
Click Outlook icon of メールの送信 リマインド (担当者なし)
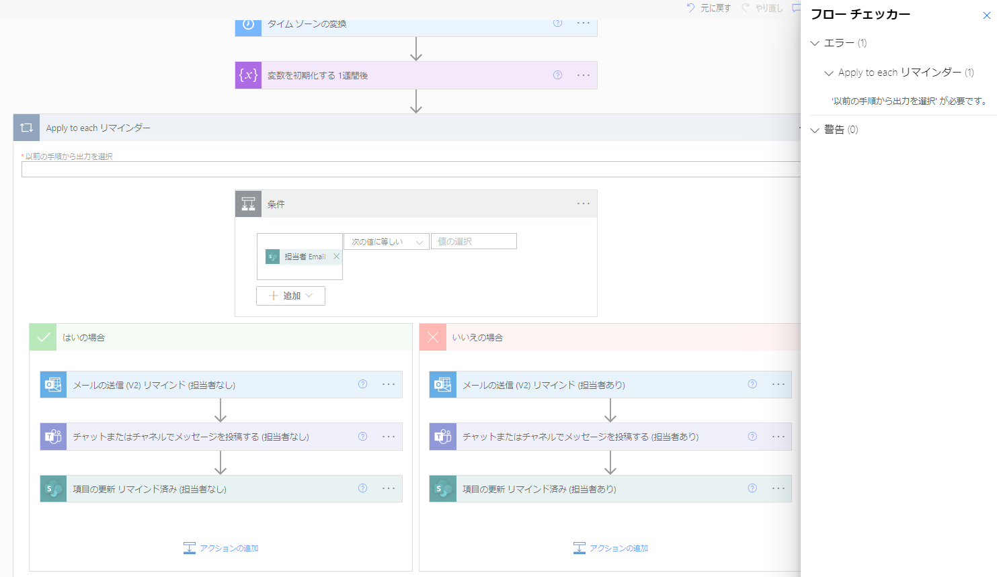53,385
